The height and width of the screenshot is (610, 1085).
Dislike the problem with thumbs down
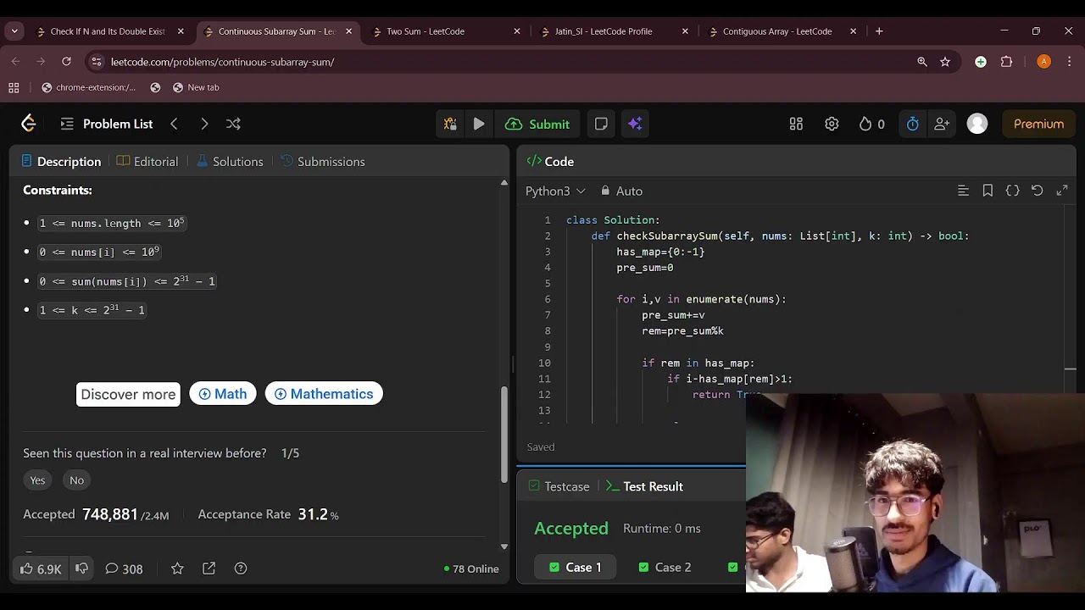tap(82, 568)
